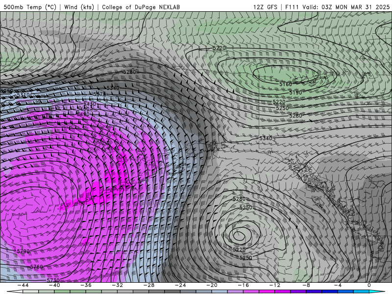Click 'College of DuPage NEXLAB' text
The height and width of the screenshot is (294, 392).
pyautogui.click(x=141, y=7)
